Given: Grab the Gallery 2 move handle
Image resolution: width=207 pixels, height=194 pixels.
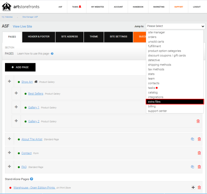Looking at the screenshot, I should tap(16, 121).
